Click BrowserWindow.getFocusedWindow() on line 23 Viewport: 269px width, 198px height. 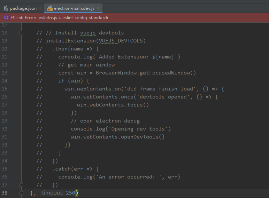coord(146,73)
